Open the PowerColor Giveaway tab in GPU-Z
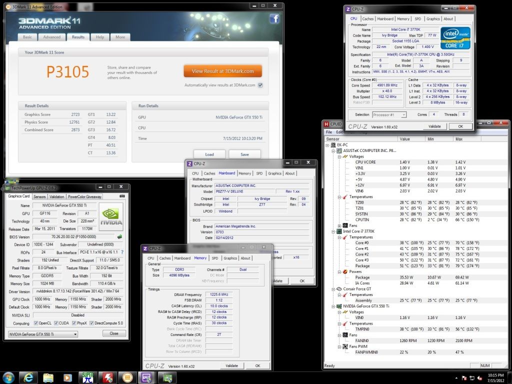Viewport: 512px width, 384px height. click(x=84, y=196)
